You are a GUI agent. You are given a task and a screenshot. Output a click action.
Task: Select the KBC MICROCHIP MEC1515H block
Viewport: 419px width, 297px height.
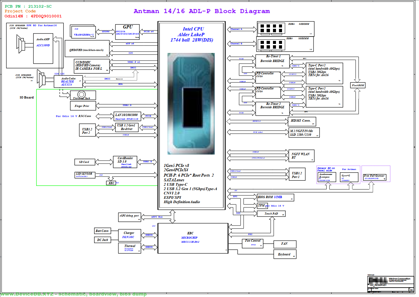[x=193, y=239]
